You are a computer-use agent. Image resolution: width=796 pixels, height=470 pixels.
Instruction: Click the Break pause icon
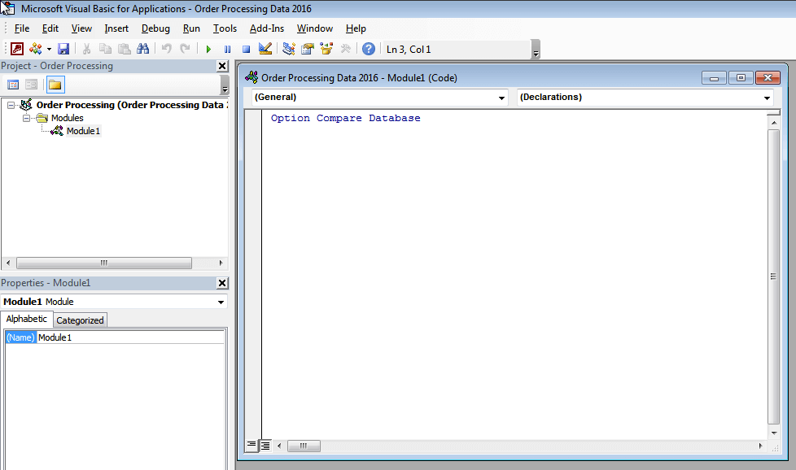click(x=227, y=49)
